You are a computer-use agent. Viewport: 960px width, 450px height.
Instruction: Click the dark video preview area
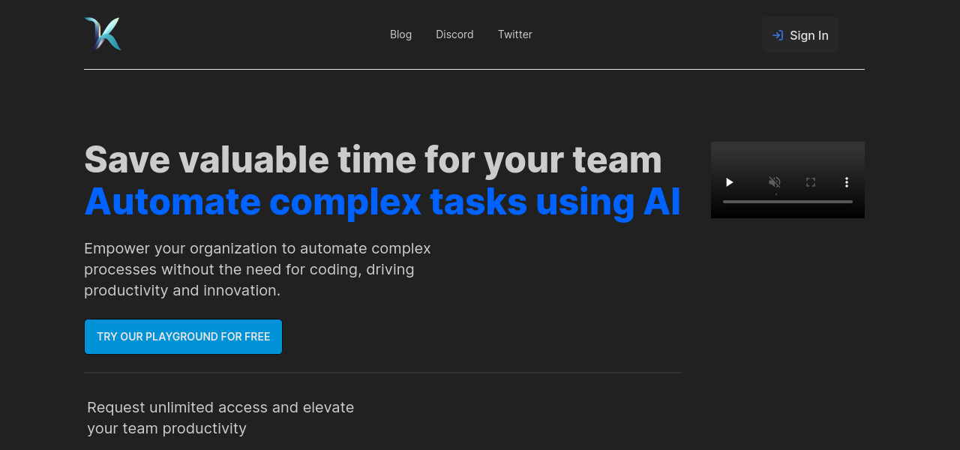(787, 157)
